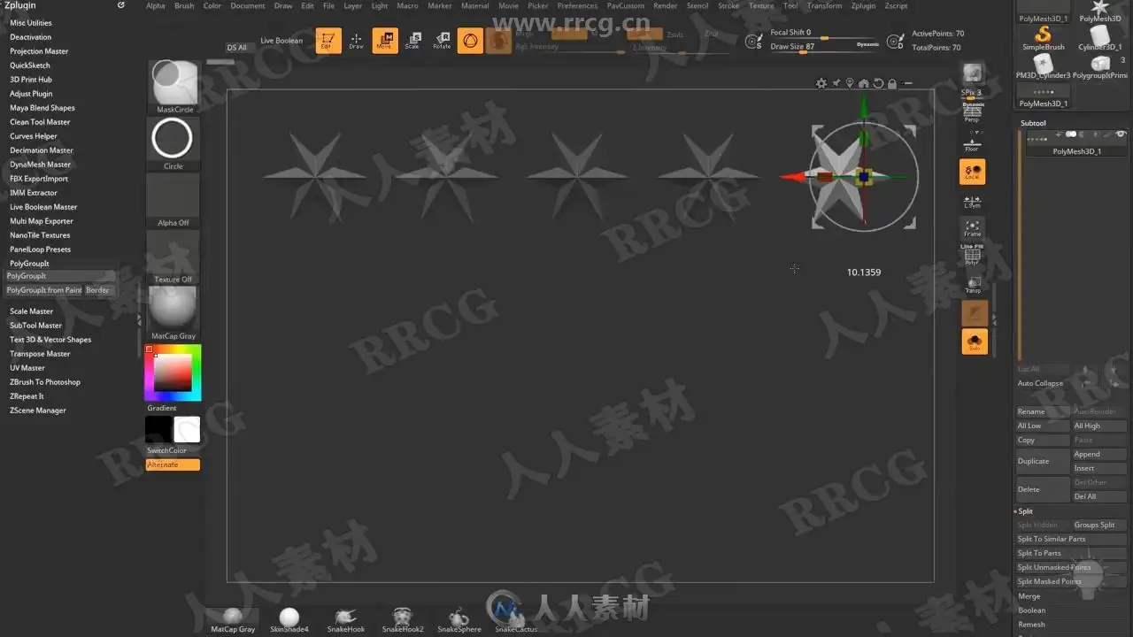
Task: Expand the Remesh section
Action: point(1031,625)
